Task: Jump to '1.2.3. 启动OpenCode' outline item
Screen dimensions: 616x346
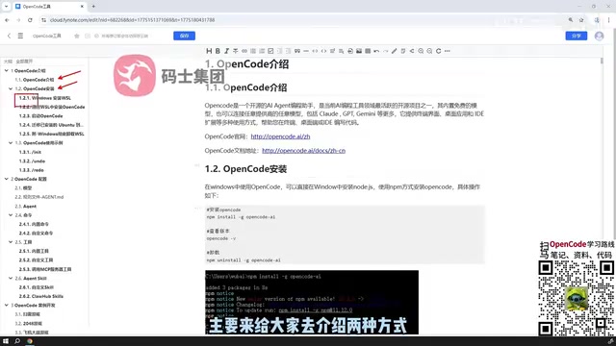Action: coord(40,115)
